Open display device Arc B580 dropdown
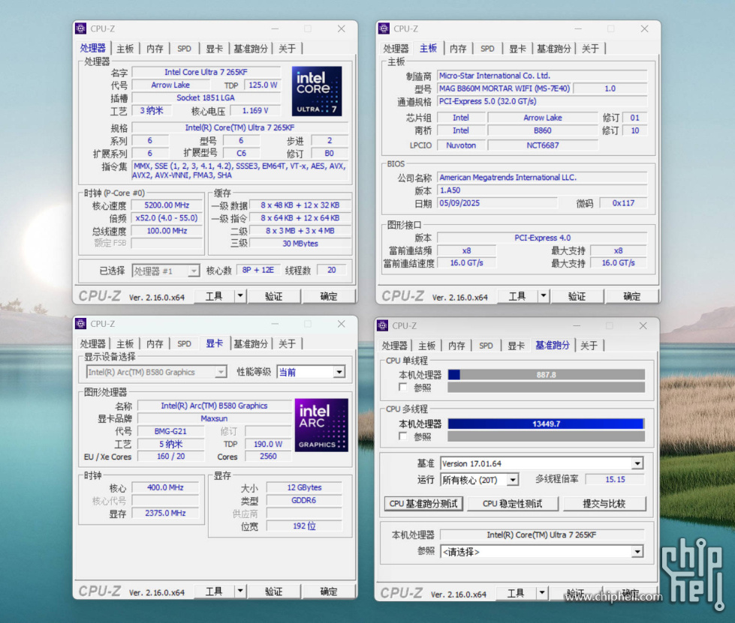This screenshot has height=623, width=735. [157, 372]
